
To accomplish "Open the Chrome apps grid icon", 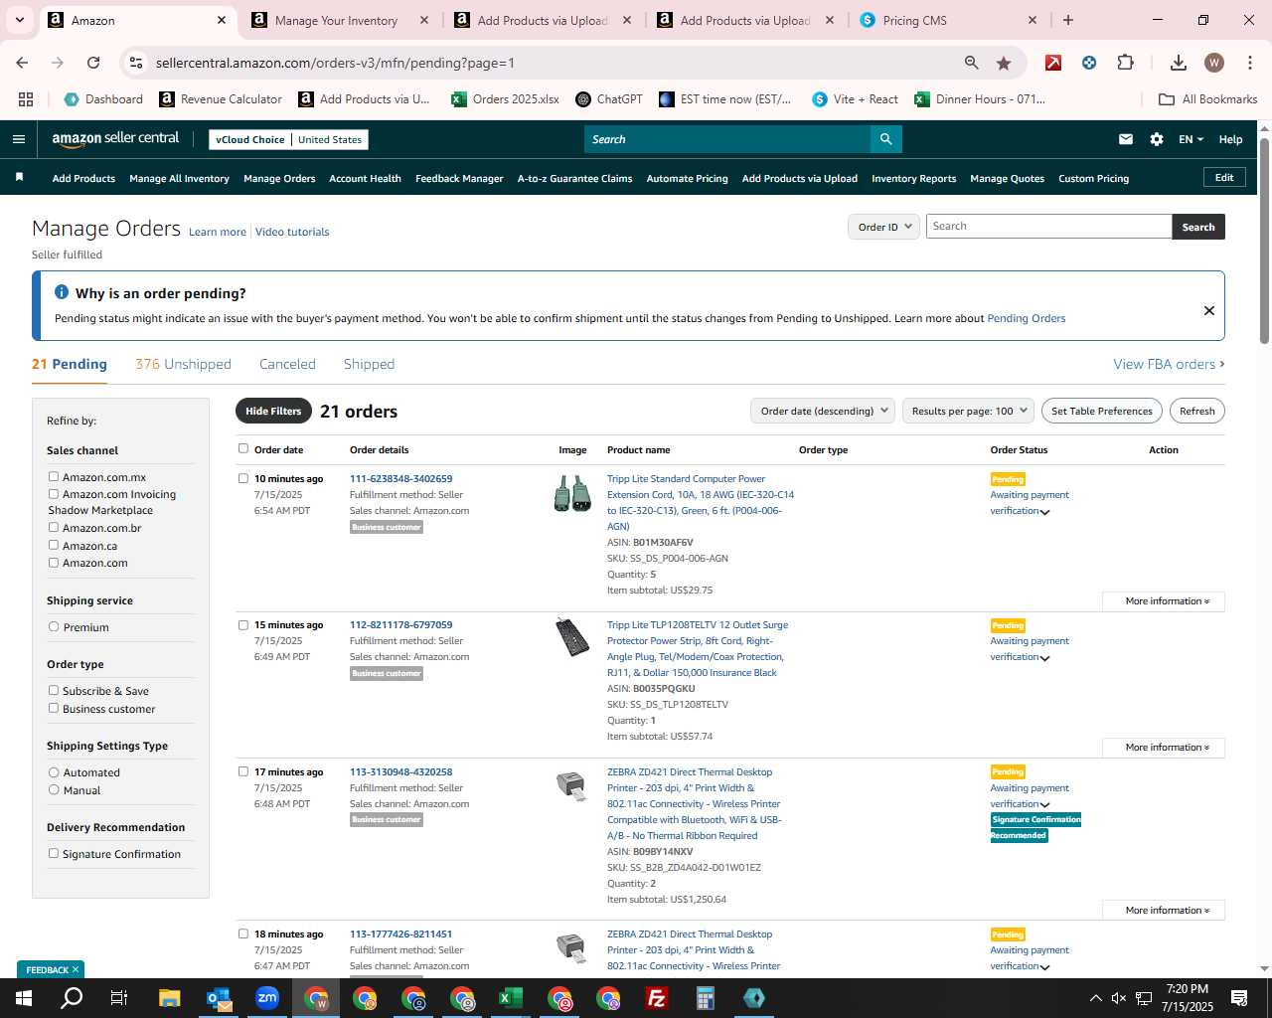I will [26, 99].
